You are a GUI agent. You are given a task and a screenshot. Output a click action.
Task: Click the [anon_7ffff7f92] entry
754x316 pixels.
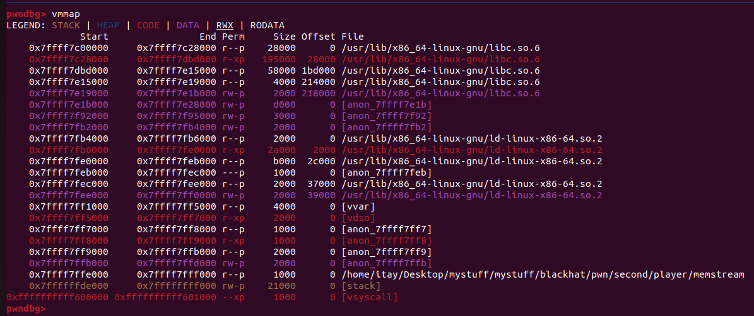coord(387,116)
